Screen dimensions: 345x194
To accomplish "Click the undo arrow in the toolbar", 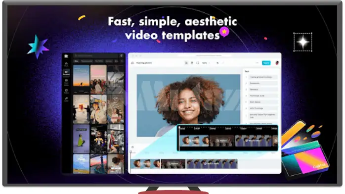I will coord(217,63).
